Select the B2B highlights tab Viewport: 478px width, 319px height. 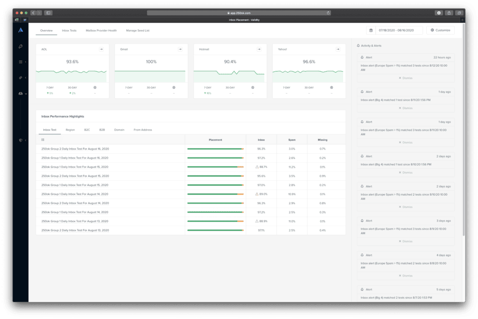(x=102, y=130)
